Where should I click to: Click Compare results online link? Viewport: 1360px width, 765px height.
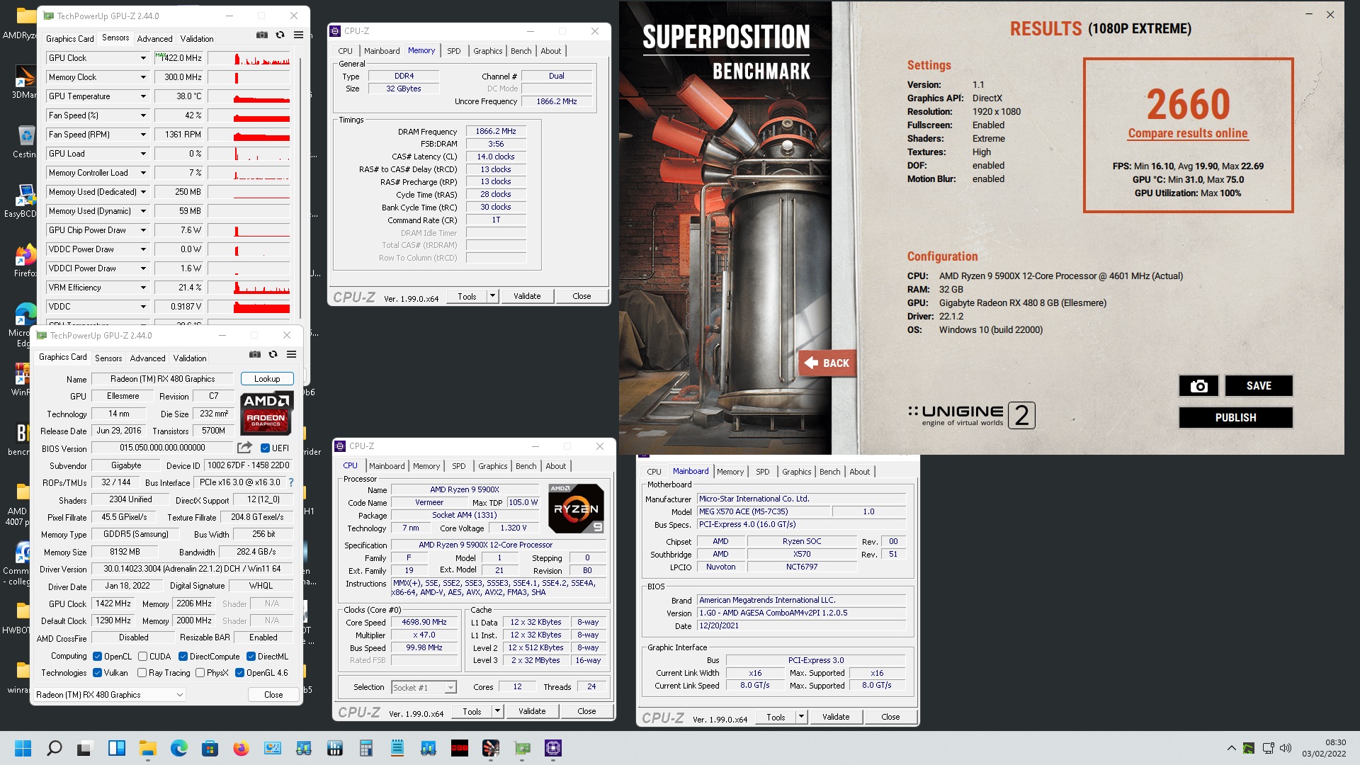pos(1188,133)
